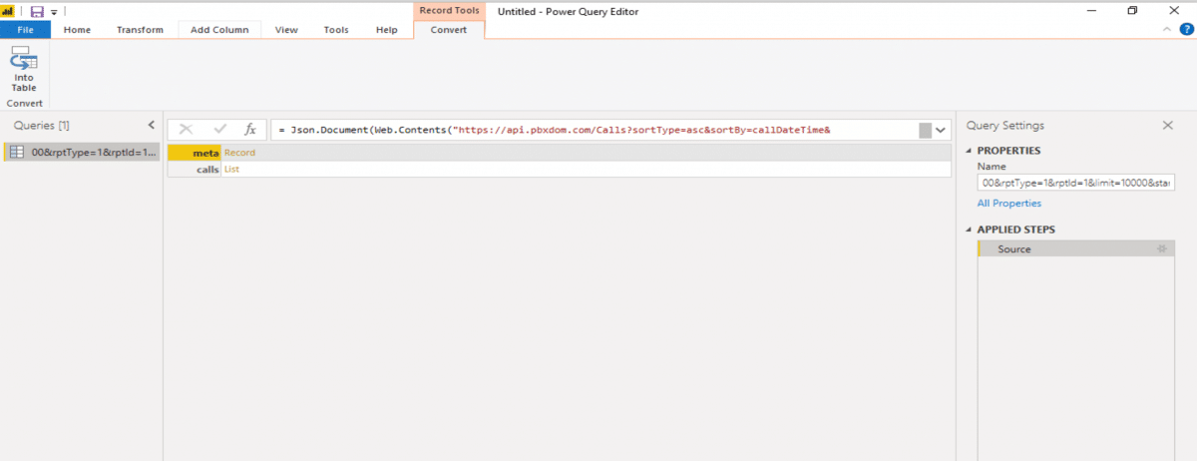
Task: Confirm formula with checkmark icon
Action: 219,129
